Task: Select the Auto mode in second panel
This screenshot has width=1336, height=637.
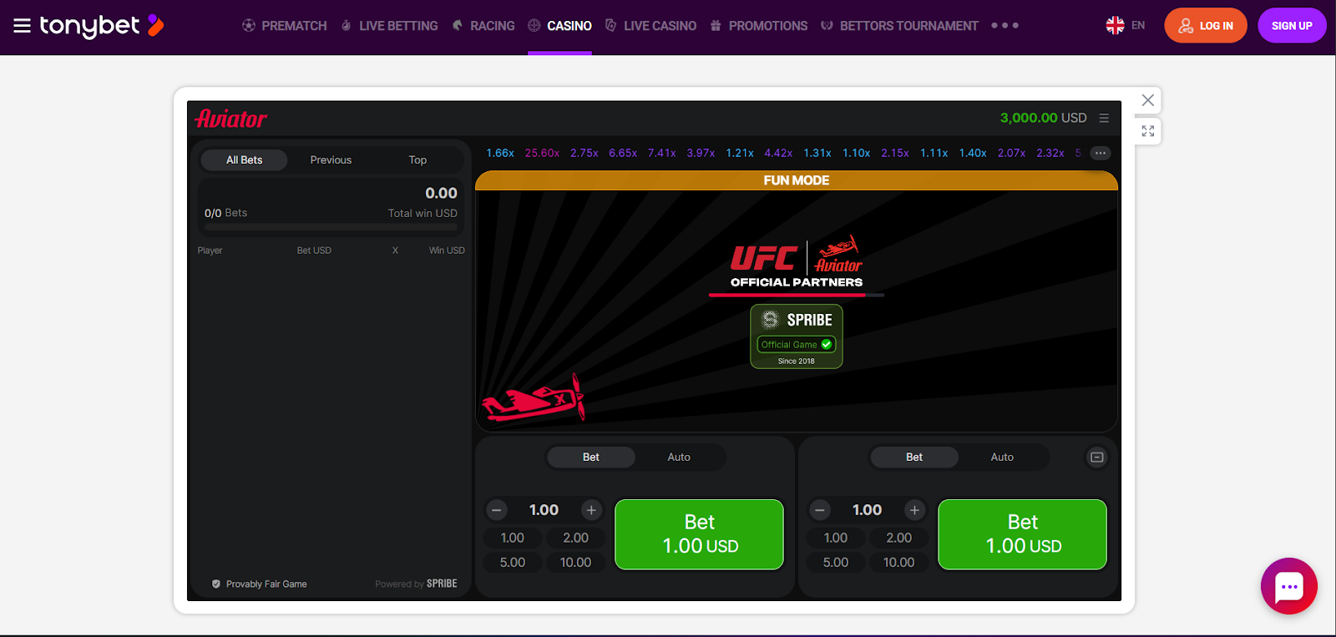Action: coord(1002,458)
